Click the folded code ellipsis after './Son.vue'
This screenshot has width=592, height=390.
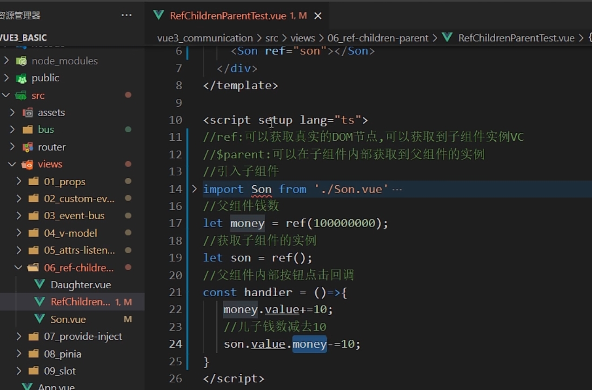[397, 189]
